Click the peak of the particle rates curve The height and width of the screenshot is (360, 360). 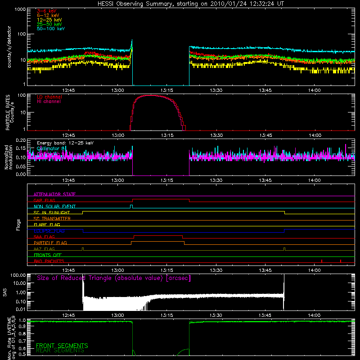tap(150, 95)
